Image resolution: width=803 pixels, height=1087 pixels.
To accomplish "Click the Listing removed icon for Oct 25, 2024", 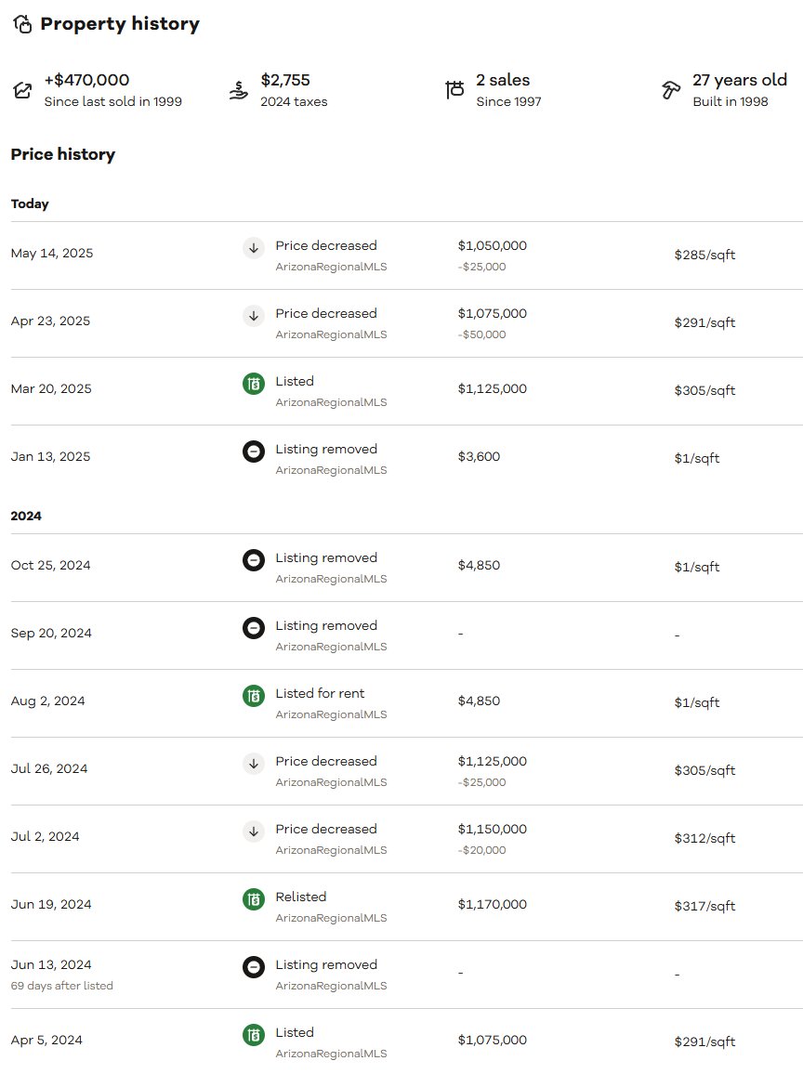I will click(254, 559).
